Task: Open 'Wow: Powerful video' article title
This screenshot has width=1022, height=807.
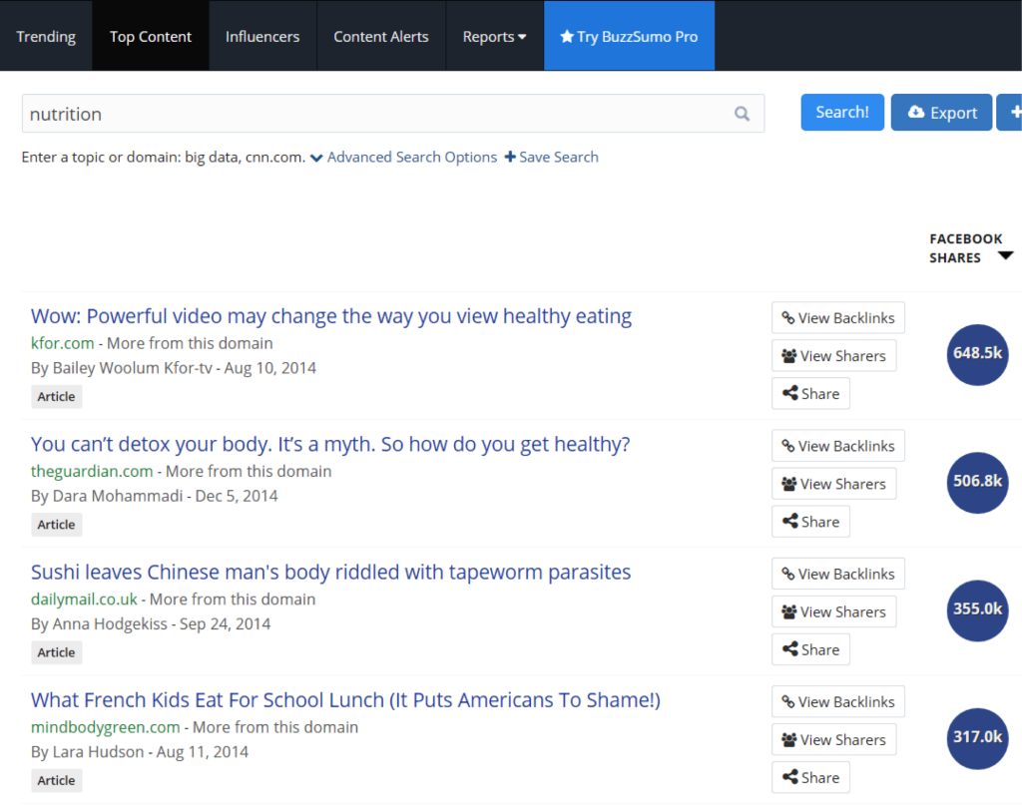Action: click(x=331, y=316)
